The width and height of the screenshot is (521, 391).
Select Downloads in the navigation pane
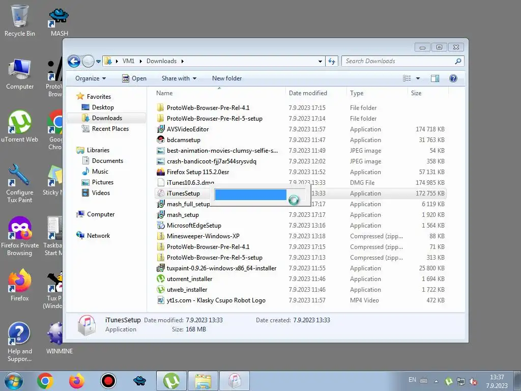click(x=107, y=118)
